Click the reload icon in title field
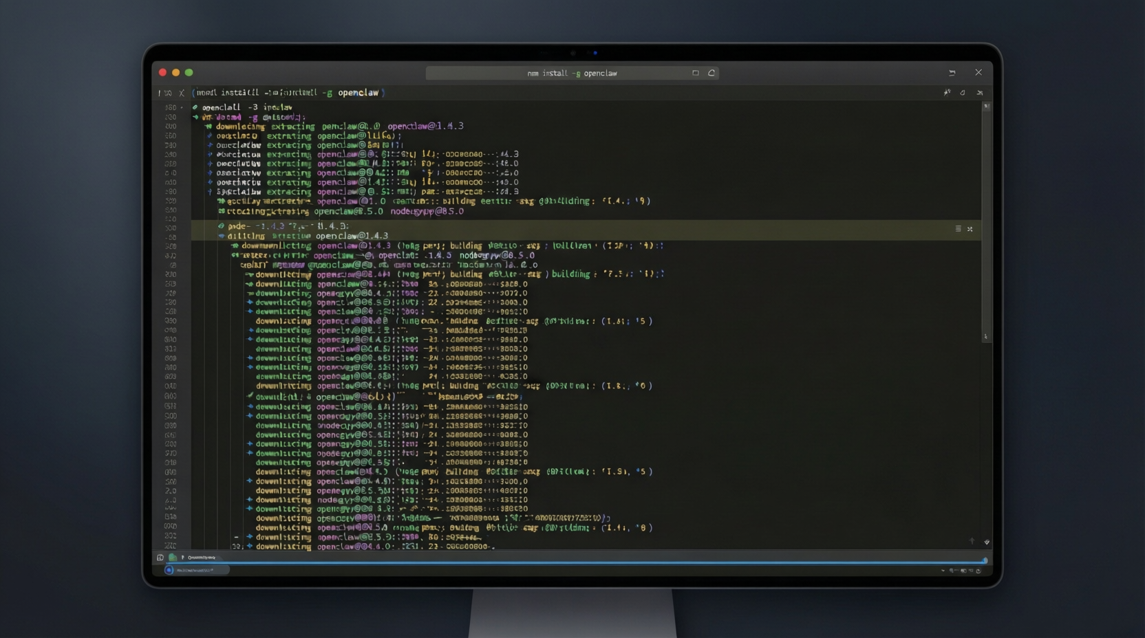This screenshot has height=638, width=1145. pos(711,73)
